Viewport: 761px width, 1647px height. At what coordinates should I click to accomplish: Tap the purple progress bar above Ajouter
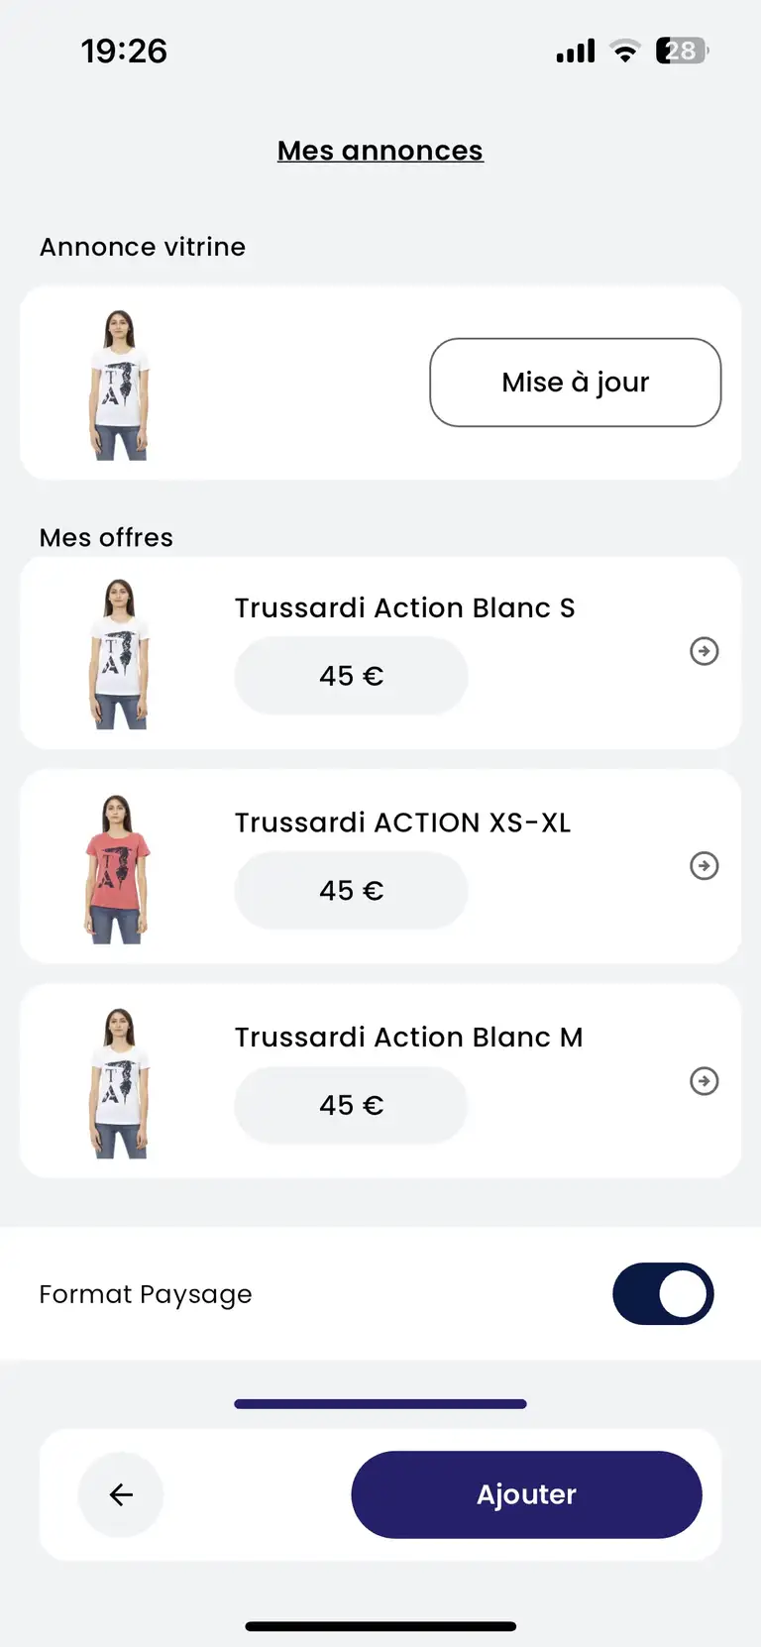tap(380, 1404)
